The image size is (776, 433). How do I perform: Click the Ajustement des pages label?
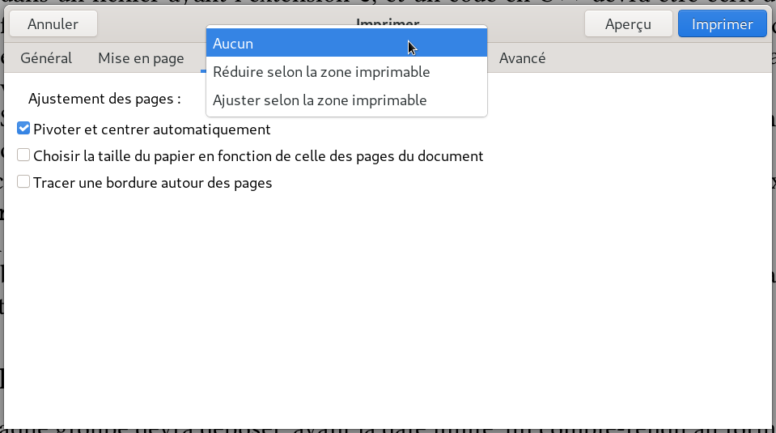tap(104, 99)
